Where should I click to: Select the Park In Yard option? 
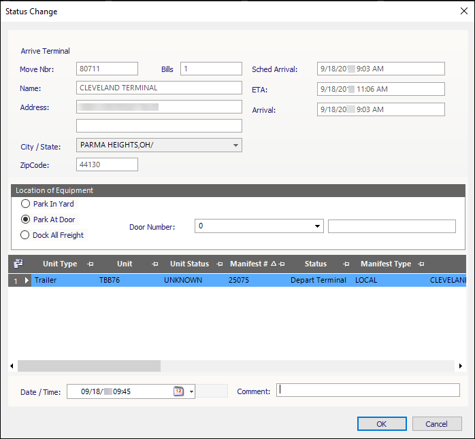pos(26,204)
